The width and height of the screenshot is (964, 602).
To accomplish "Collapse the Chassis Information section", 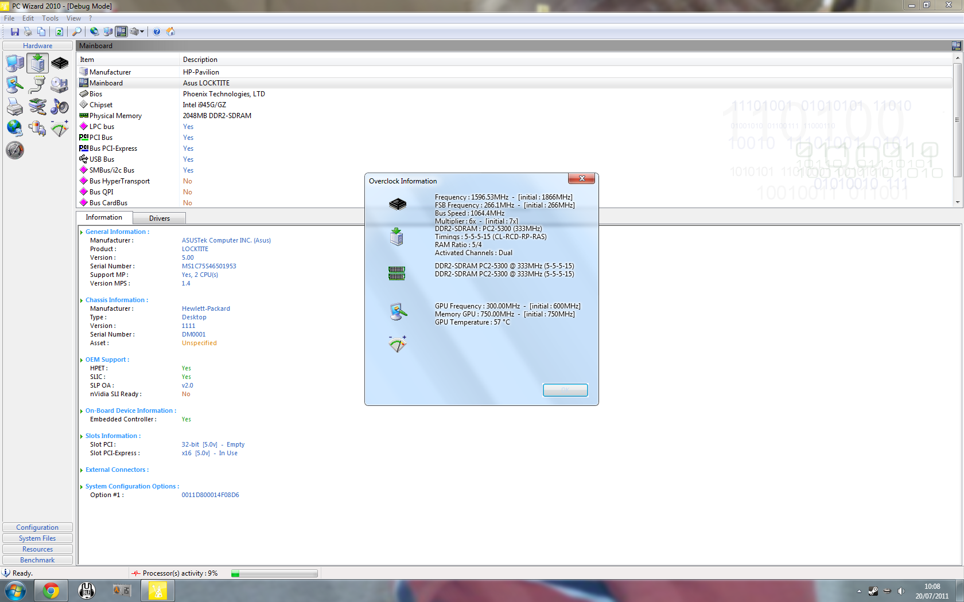I will (81, 300).
